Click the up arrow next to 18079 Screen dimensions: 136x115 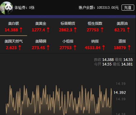click(x=129, y=48)
